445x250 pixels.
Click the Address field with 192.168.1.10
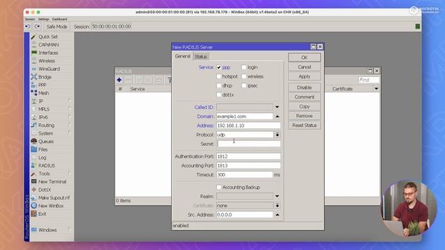pos(249,126)
